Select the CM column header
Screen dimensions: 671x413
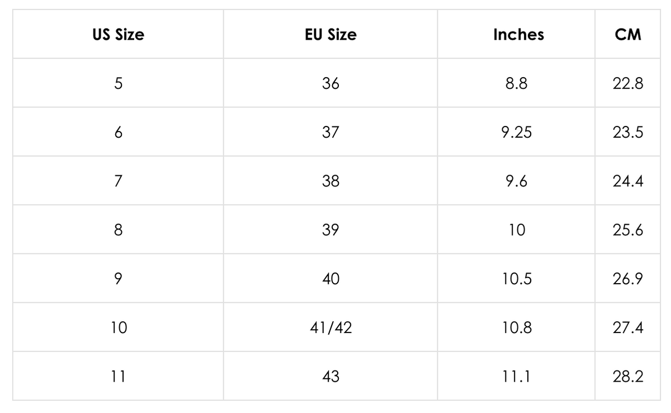coord(627,35)
